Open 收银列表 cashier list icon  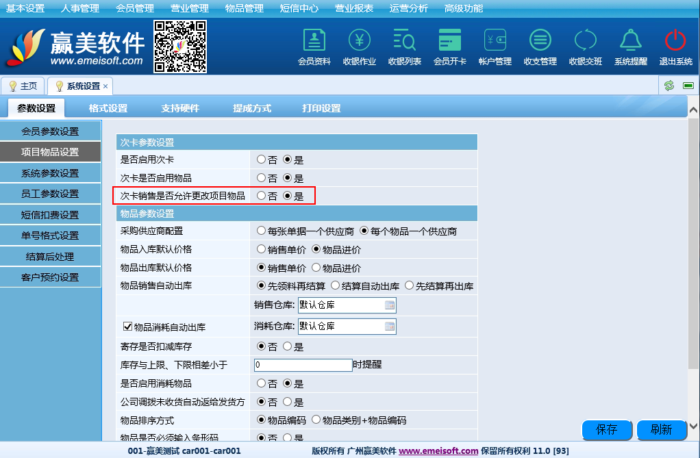(405, 41)
